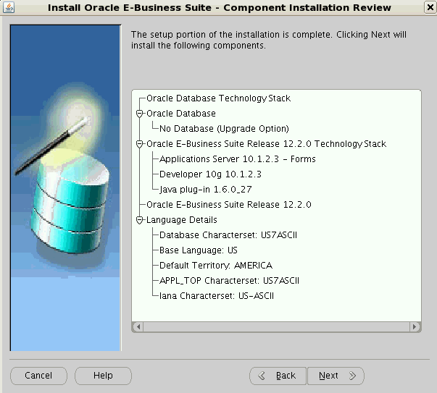Viewport: 437px width, 393px height.
Task: Close the Component Installation Review window
Action: tap(430, 7)
